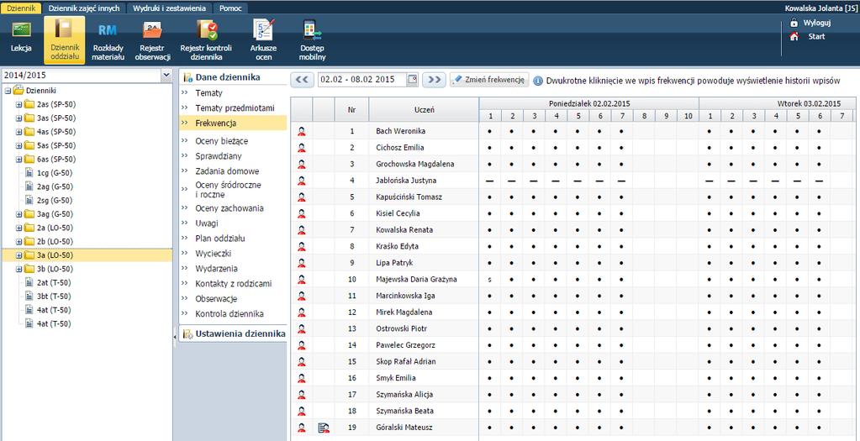The image size is (860, 441).
Task: Click student icon for Bach Weronika
Action: (302, 132)
